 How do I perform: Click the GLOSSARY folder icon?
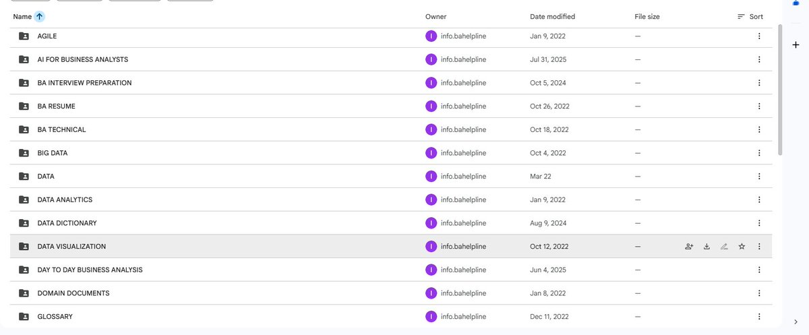point(24,317)
